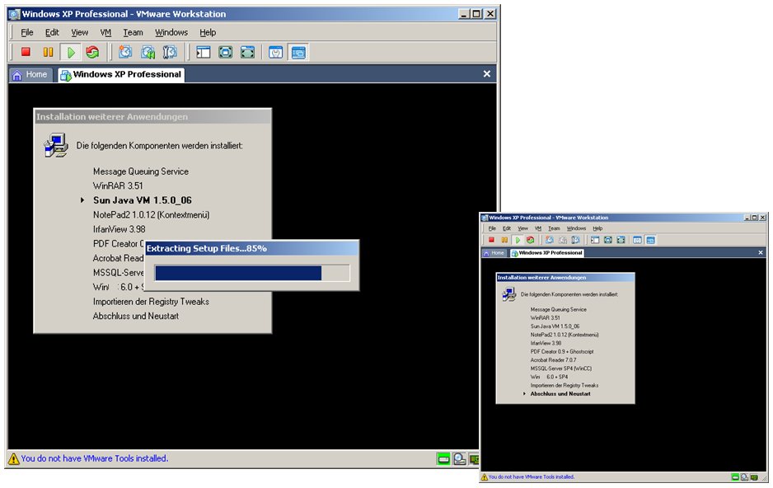The width and height of the screenshot is (773, 488).
Task: Click the red Power Off button in small window
Action: [491, 240]
